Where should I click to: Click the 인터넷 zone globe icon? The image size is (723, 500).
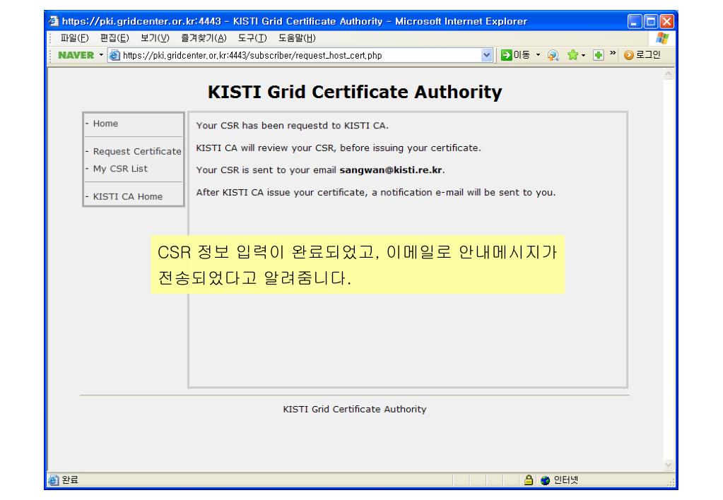[x=545, y=480]
